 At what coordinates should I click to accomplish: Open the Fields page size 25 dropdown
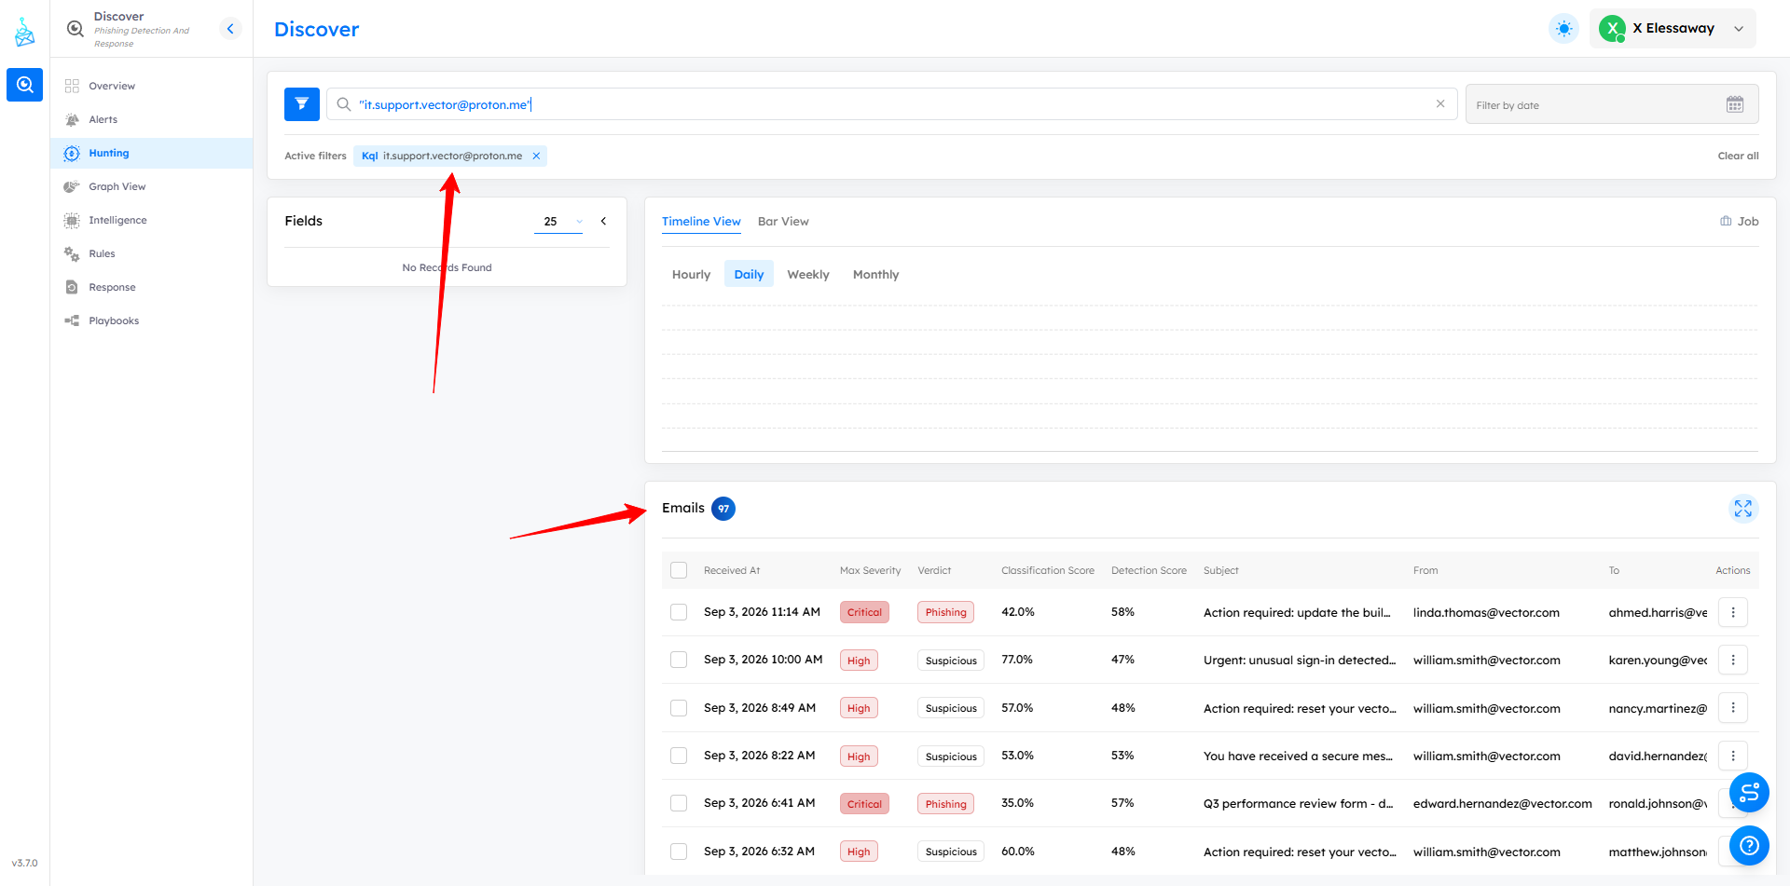558,222
